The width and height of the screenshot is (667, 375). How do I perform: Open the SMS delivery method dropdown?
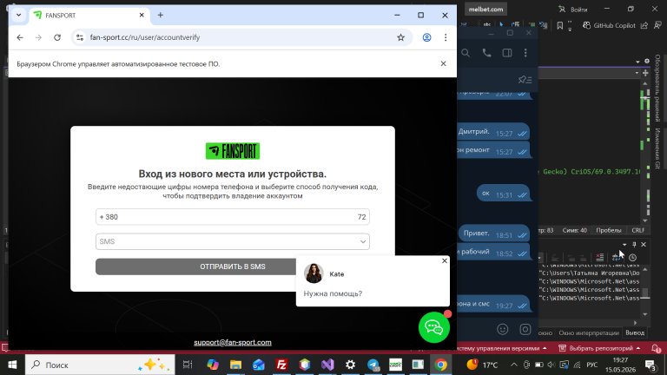click(233, 241)
